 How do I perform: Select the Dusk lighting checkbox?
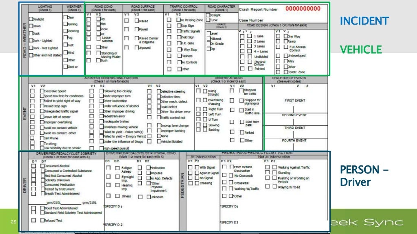[31, 33]
